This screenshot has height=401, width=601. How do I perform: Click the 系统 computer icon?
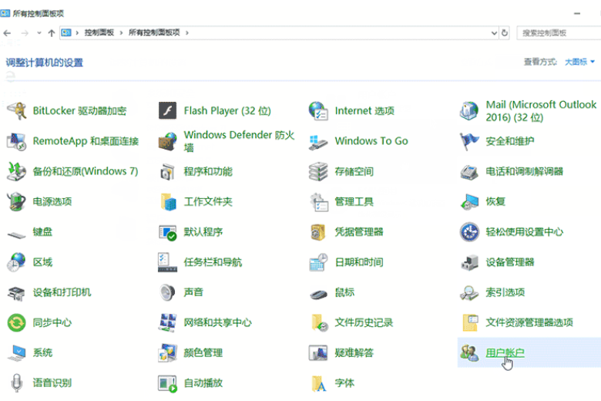pyautogui.click(x=16, y=353)
